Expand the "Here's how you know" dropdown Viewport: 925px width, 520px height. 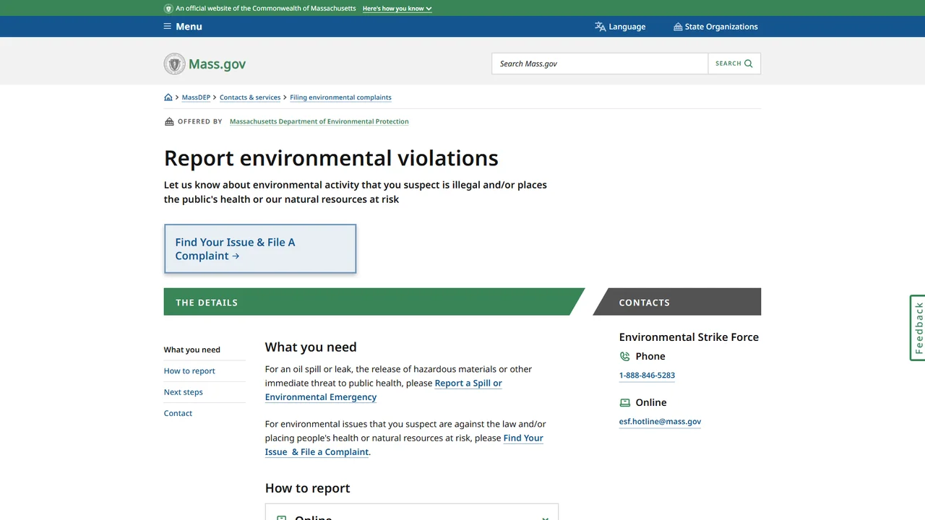click(x=397, y=9)
